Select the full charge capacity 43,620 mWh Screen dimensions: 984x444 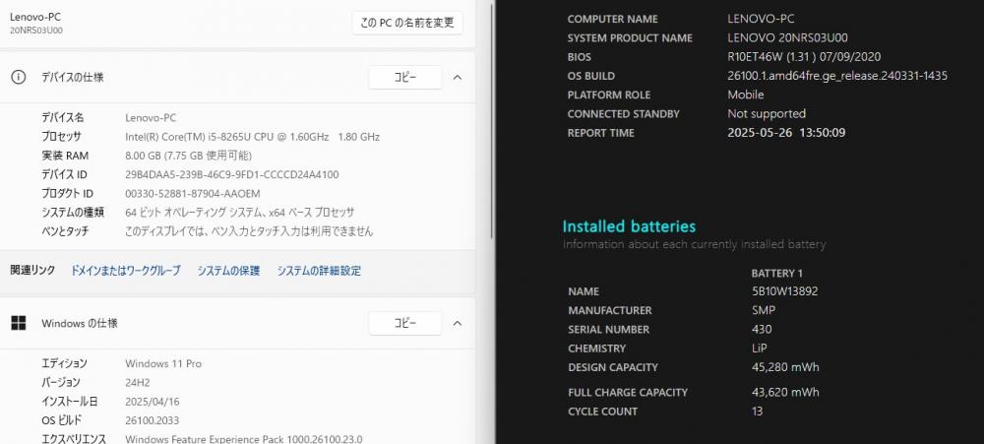click(x=785, y=392)
